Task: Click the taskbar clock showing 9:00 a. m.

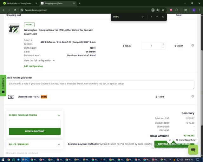Action: tap(189, 160)
